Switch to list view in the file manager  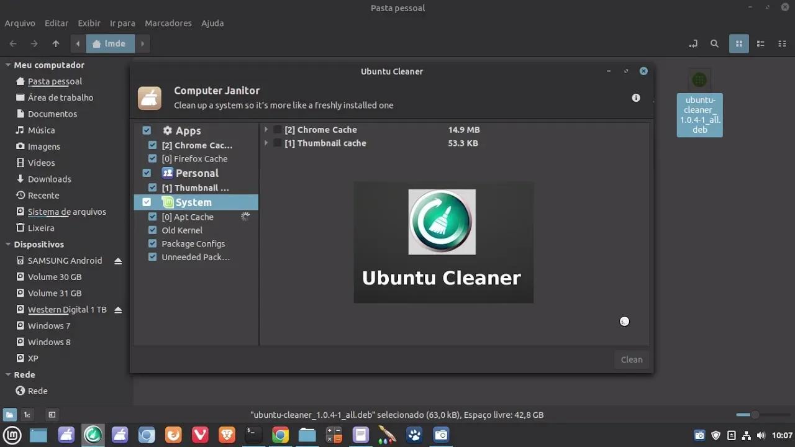tap(760, 43)
